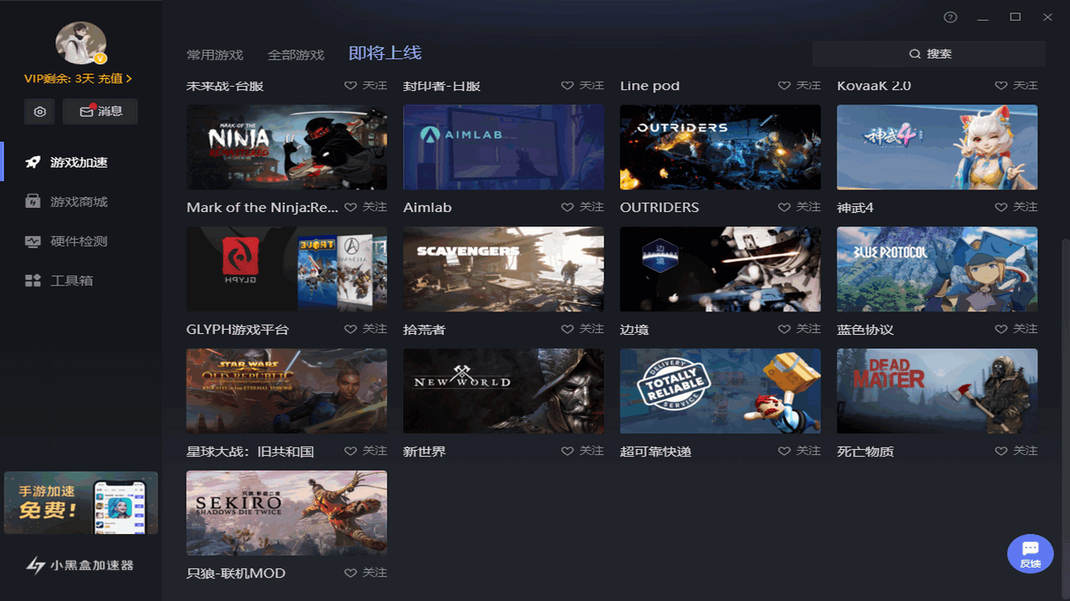Click the 蓝色协议 title text
Viewport: 1070px width, 601px height.
click(x=865, y=330)
